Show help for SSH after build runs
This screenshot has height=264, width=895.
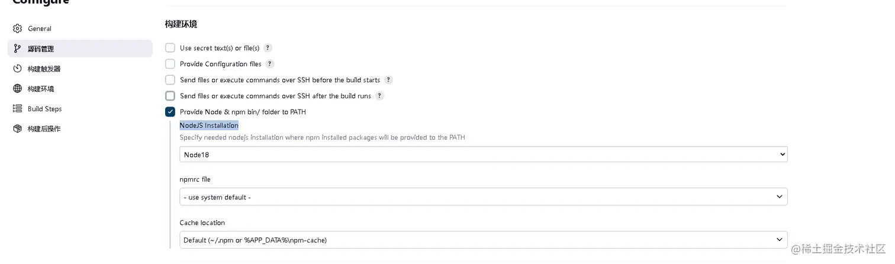coord(379,96)
